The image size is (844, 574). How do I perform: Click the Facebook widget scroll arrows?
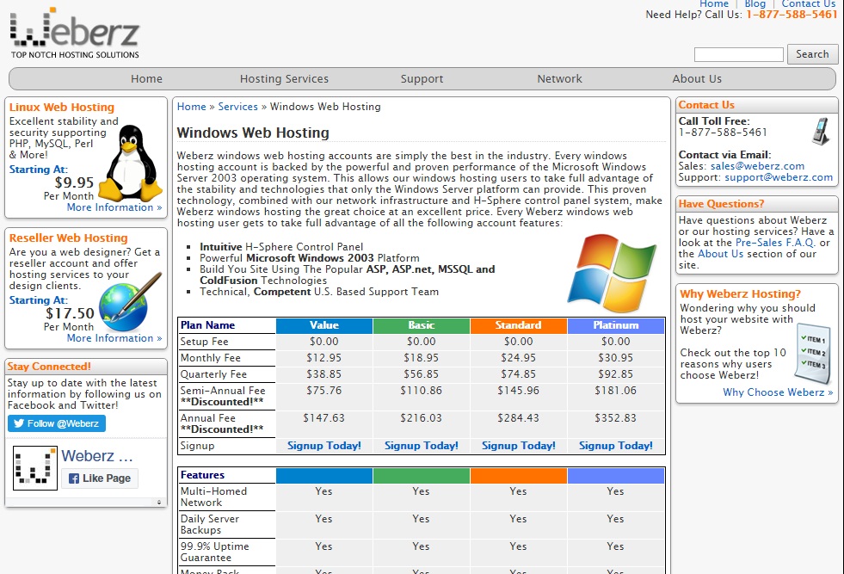tap(159, 502)
